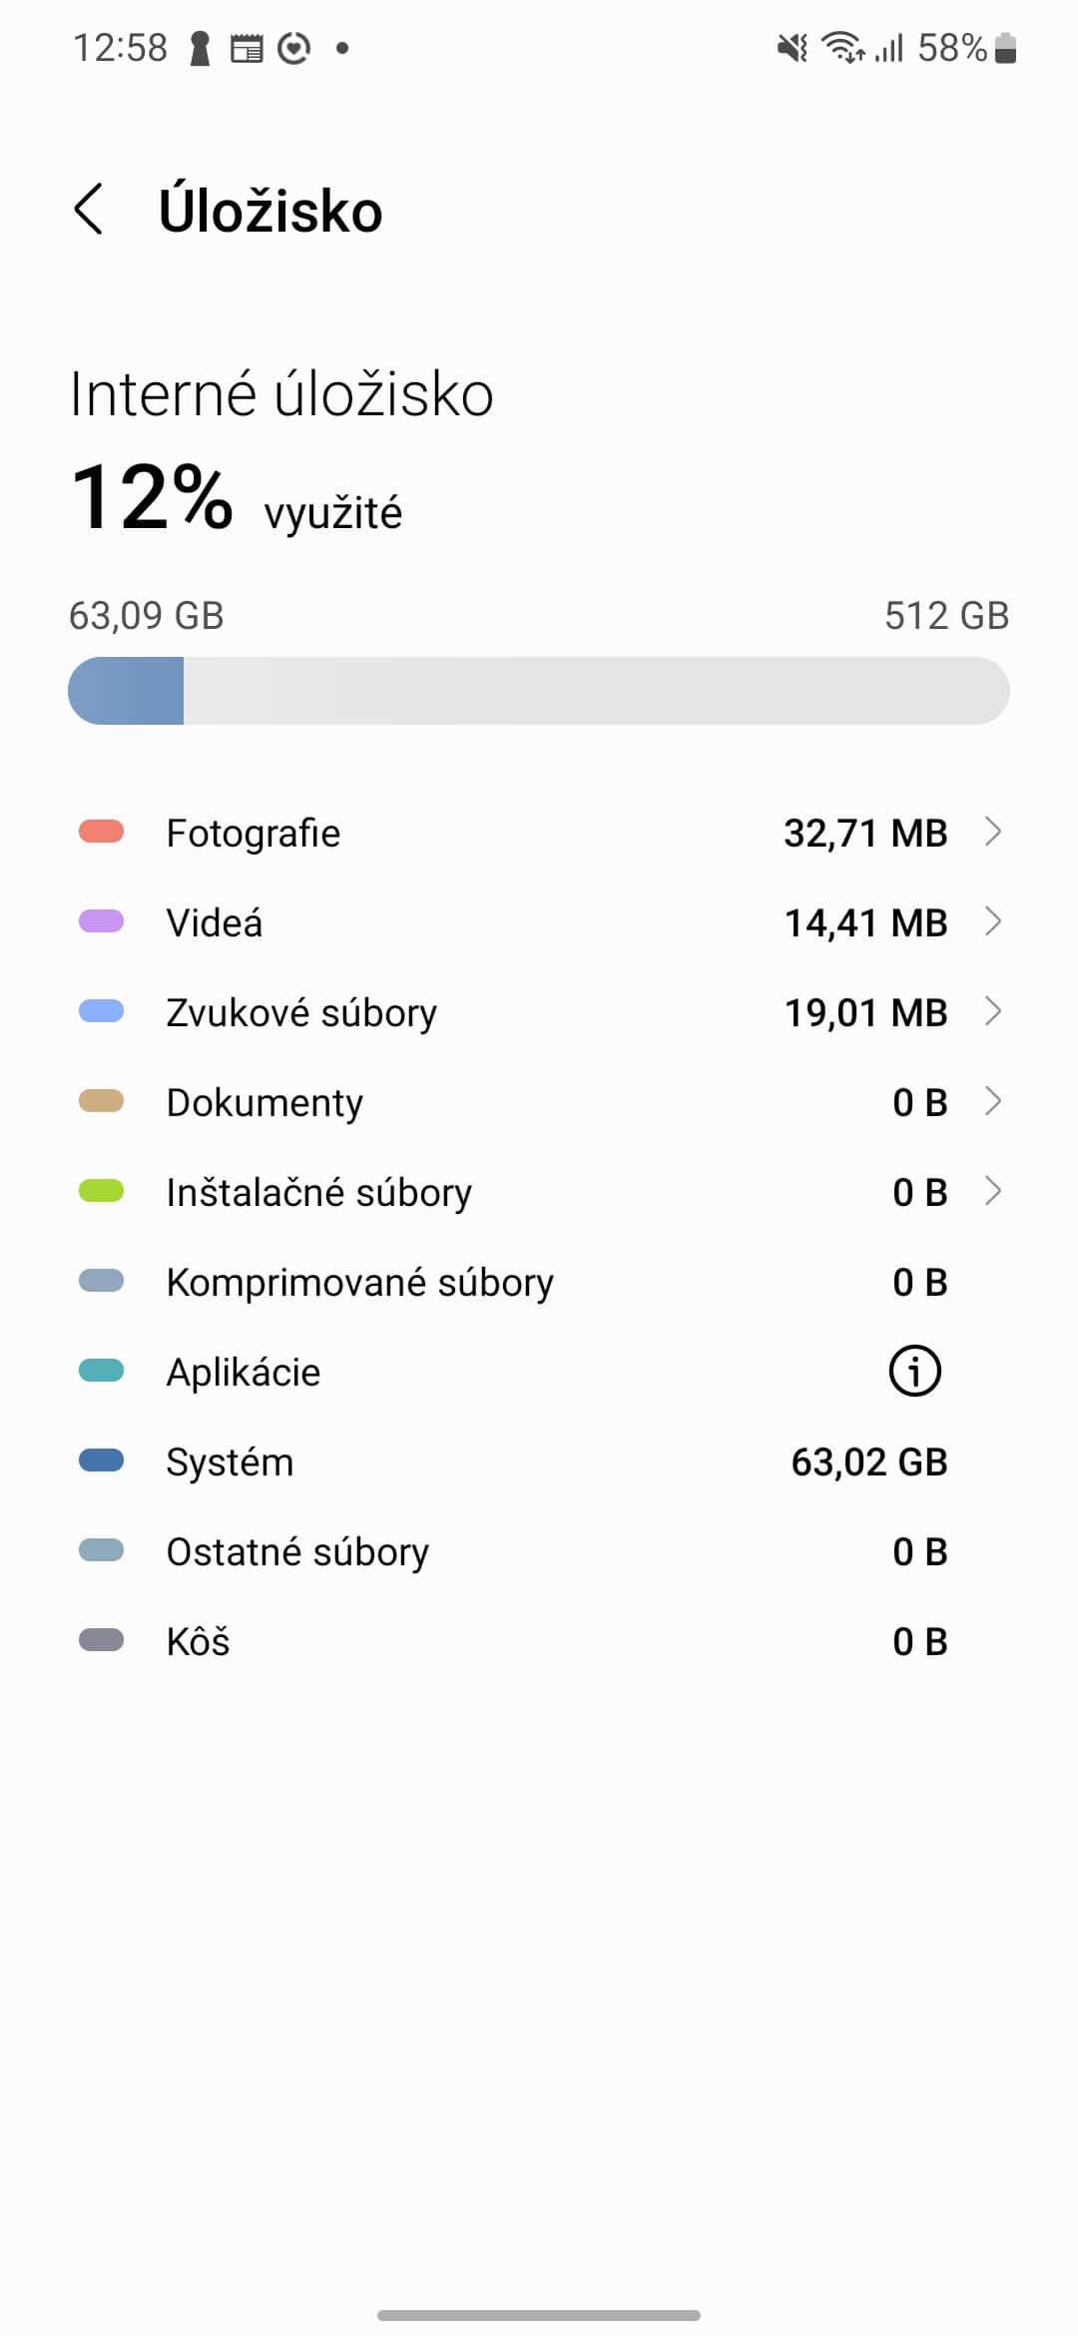1078x2336 pixels.
Task: Tap the info icon beside Aplikácie
Action: (914, 1371)
